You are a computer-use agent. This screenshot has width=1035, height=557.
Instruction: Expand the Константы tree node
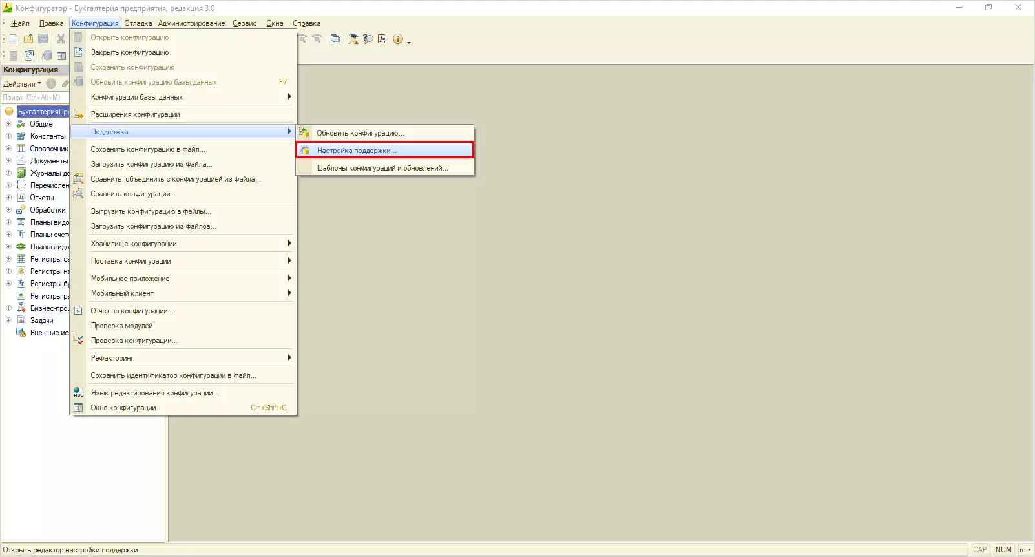pyautogui.click(x=8, y=136)
